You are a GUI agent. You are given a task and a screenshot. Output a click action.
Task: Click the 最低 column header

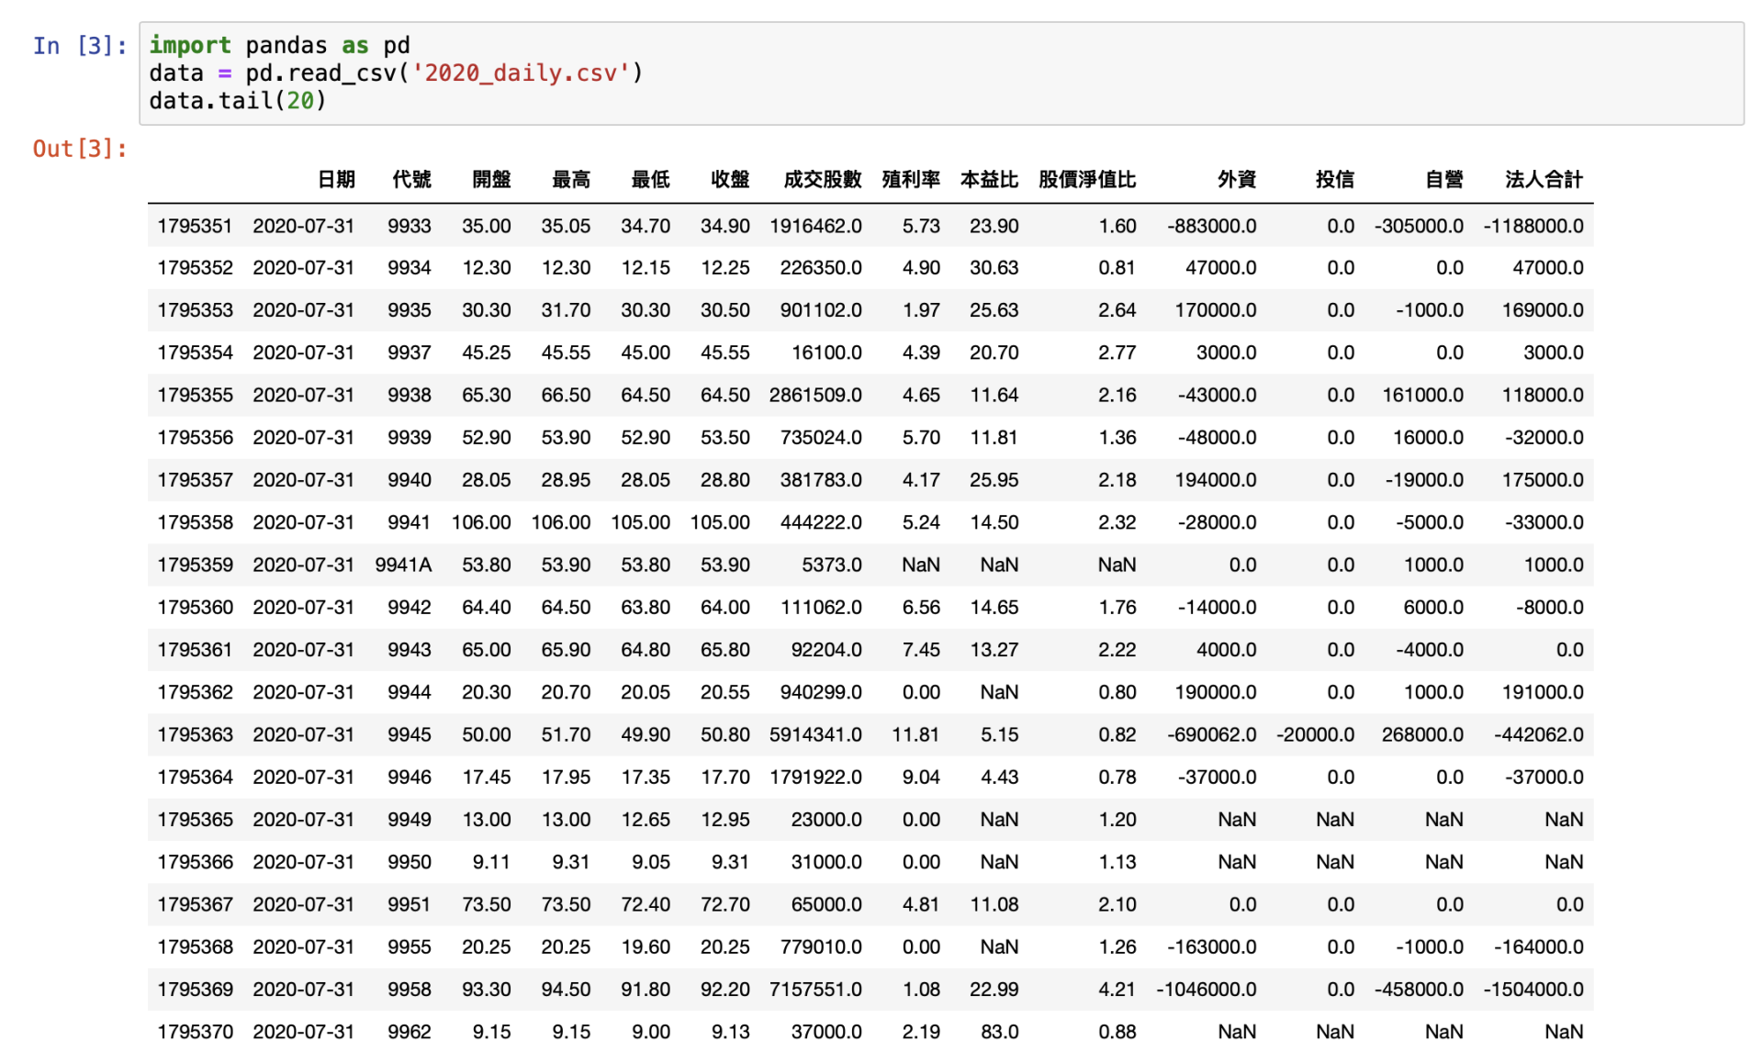(x=650, y=179)
